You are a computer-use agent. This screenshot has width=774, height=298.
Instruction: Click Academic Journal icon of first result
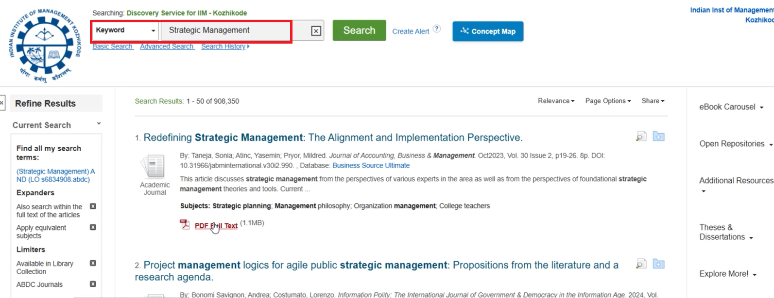155,167
